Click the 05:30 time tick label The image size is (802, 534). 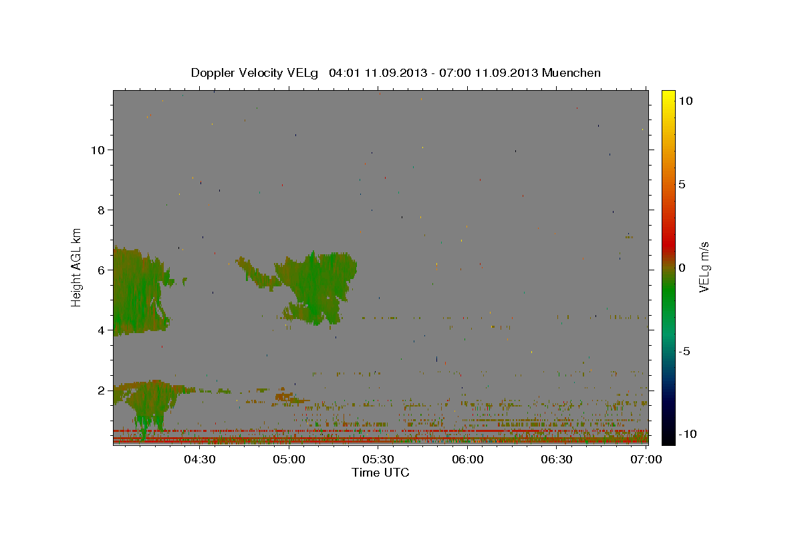(378, 460)
